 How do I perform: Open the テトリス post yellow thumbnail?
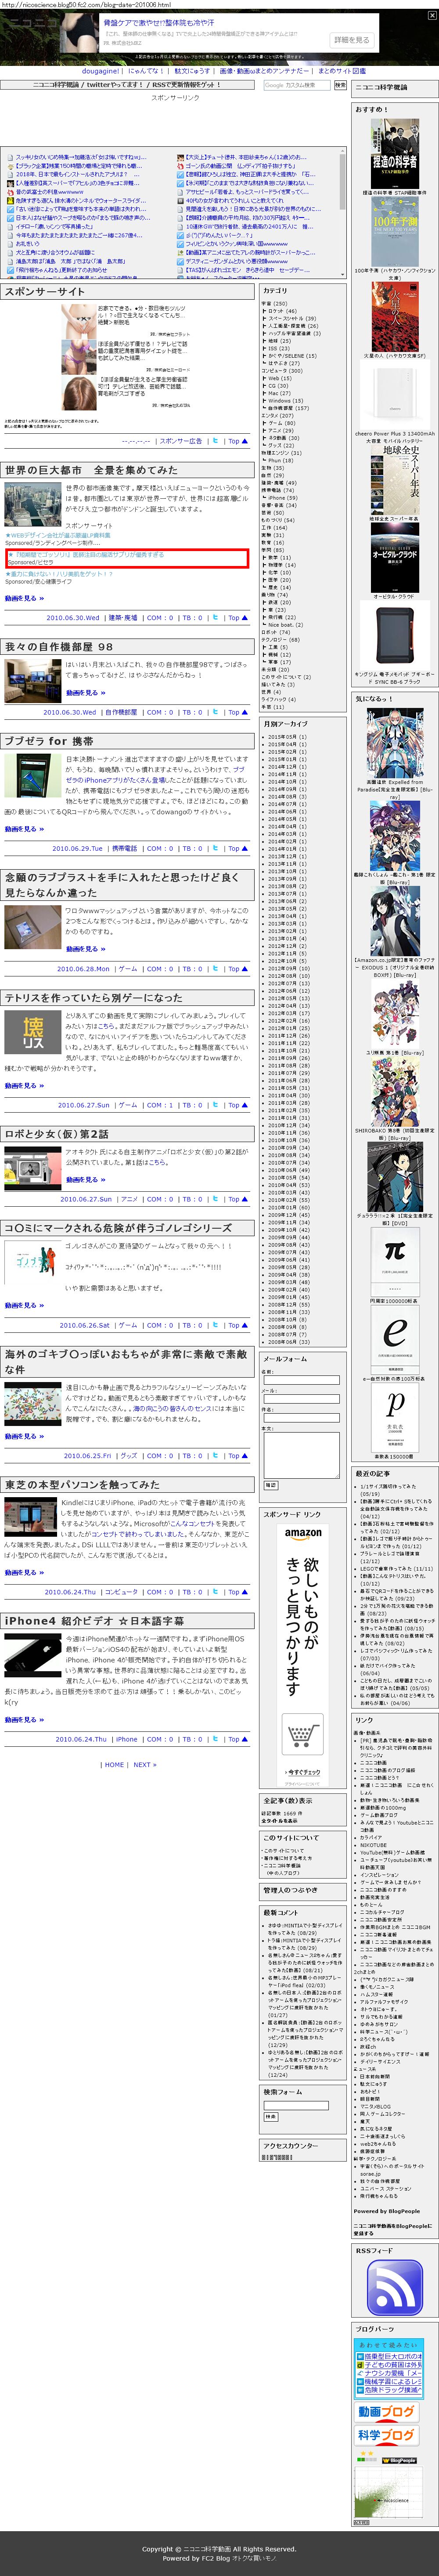(33, 1032)
